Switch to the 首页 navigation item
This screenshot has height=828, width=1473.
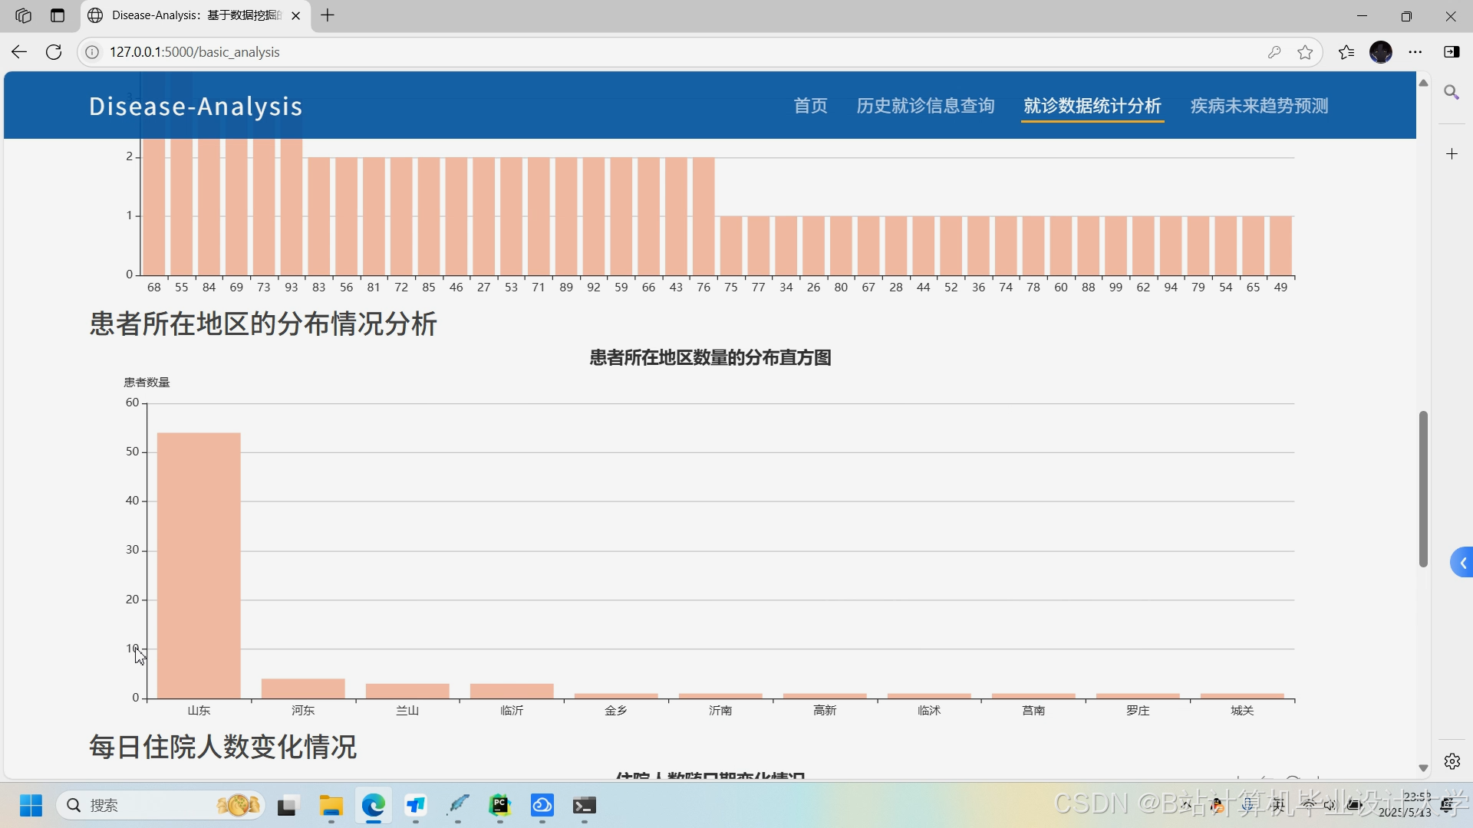[x=809, y=106]
